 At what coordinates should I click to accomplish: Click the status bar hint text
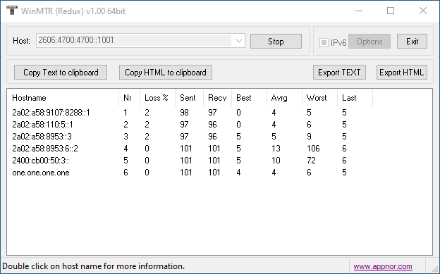tap(94, 266)
